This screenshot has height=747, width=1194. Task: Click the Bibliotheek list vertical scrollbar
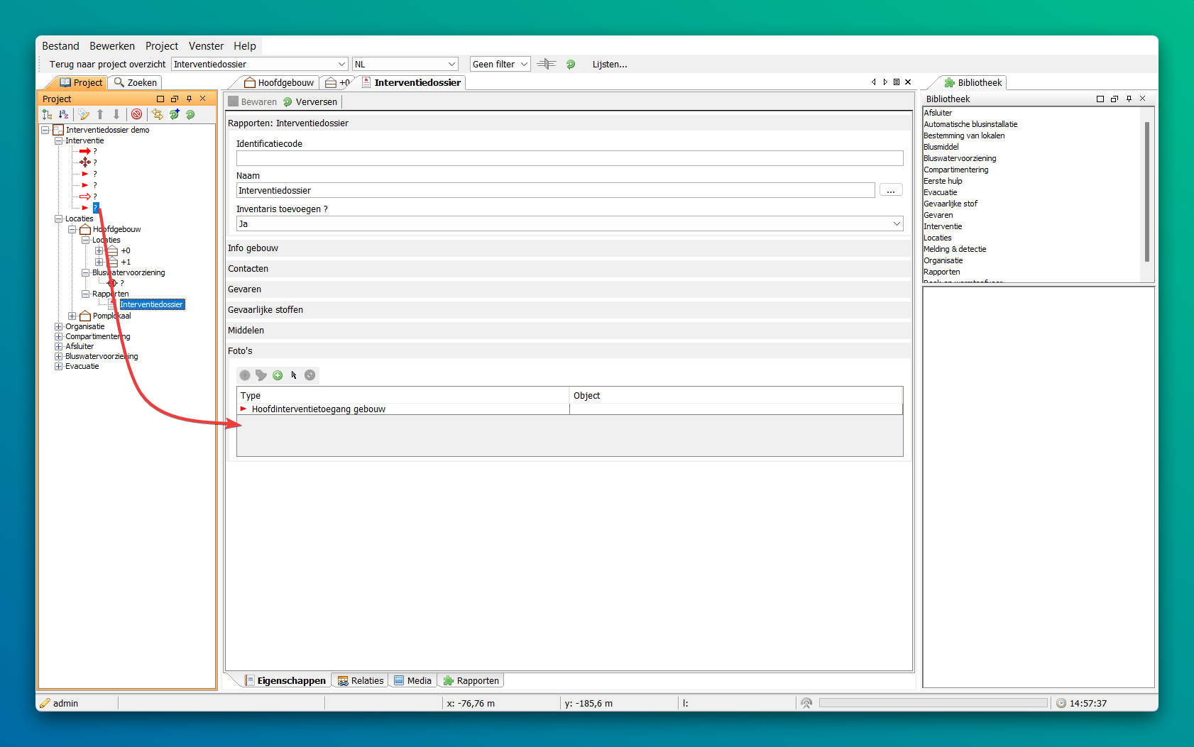(1146, 192)
